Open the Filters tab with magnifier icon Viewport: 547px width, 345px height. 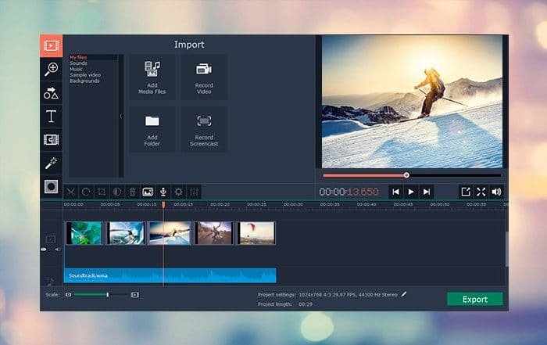(52, 69)
